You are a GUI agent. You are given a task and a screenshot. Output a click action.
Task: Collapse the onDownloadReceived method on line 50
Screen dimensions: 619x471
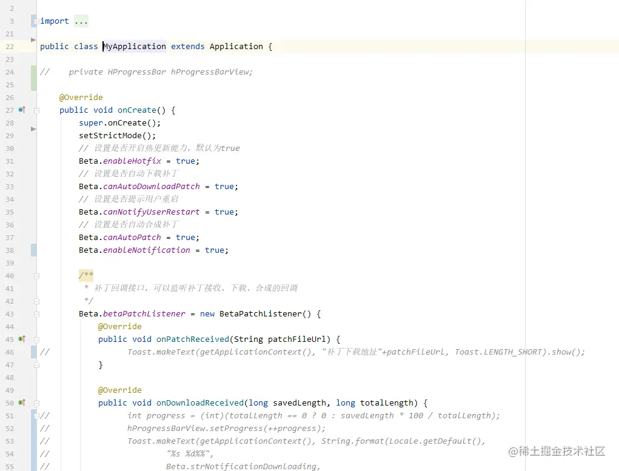(36, 403)
